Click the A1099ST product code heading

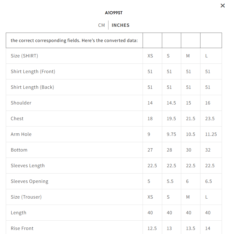point(114,13)
